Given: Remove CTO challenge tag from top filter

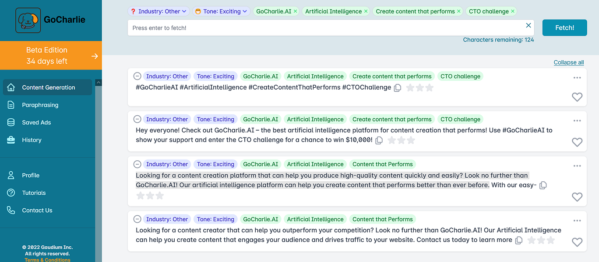Looking at the screenshot, I should (x=513, y=11).
